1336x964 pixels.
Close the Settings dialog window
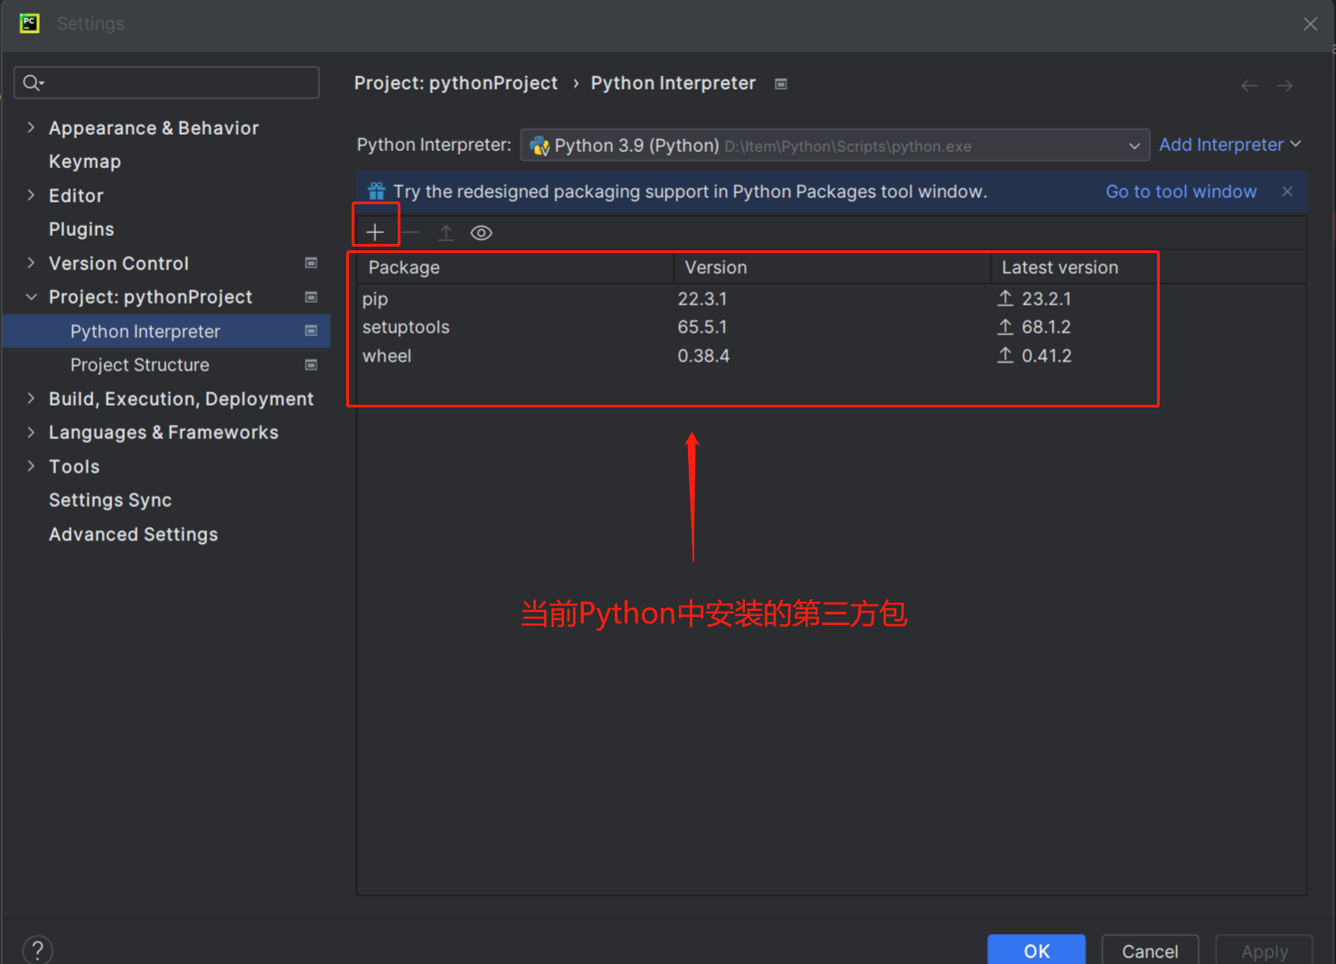[x=1310, y=24]
